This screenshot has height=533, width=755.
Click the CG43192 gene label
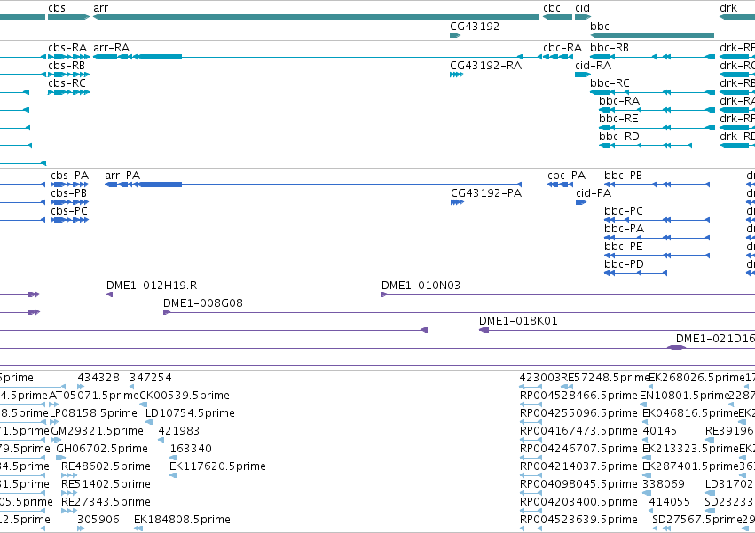[475, 26]
